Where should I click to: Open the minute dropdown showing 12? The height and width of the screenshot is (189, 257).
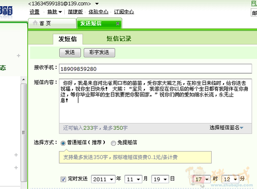230,179
